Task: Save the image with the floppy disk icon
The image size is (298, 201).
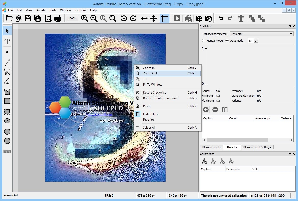Action: (x=28, y=18)
